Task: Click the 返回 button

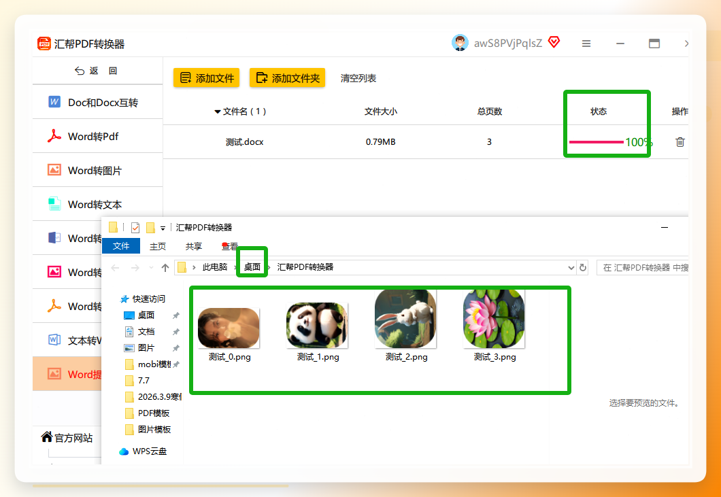Action: tap(96, 71)
